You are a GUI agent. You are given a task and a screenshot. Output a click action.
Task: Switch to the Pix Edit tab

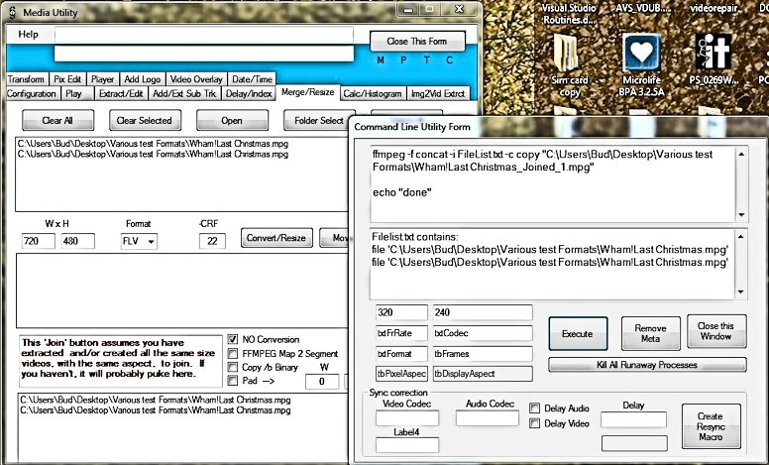coord(67,79)
